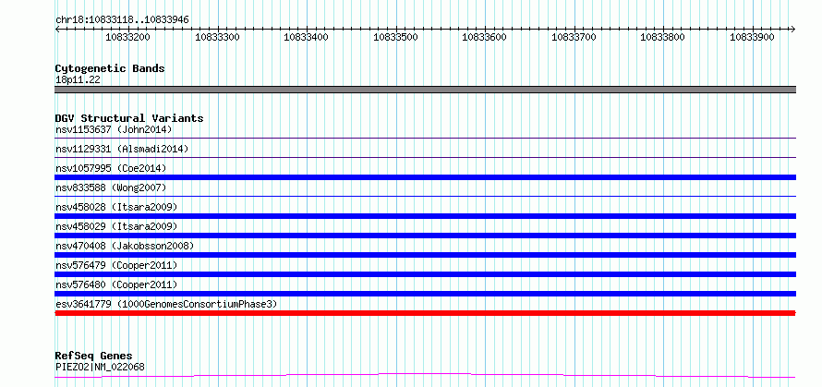Click the blue bar under nsv470408 (Jakobsson2008)

(x=425, y=255)
